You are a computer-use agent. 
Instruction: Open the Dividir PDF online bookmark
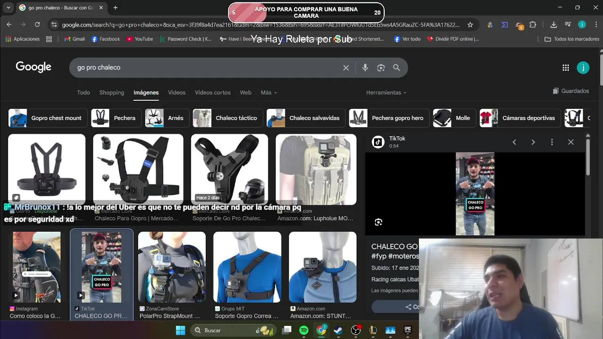[453, 39]
